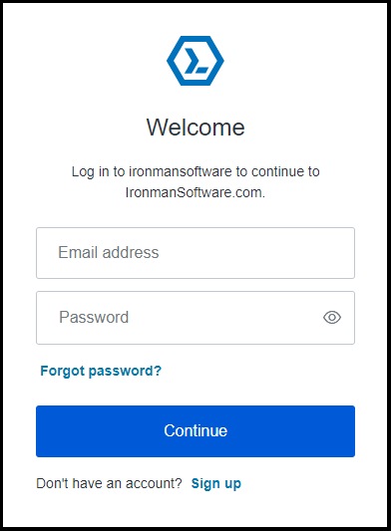Select the IronmanSoftware.com text line
391x531 pixels.
click(195, 192)
